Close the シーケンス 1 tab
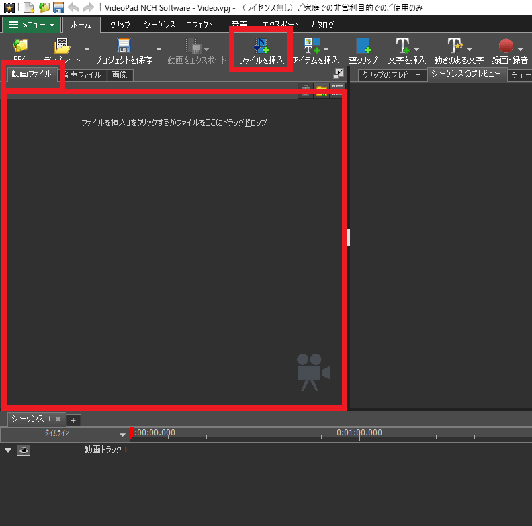This screenshot has width=532, height=526. point(58,419)
